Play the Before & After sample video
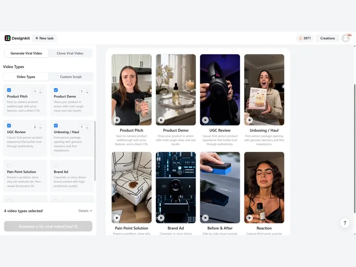Viewport: 356px width, 267px height. point(205,218)
